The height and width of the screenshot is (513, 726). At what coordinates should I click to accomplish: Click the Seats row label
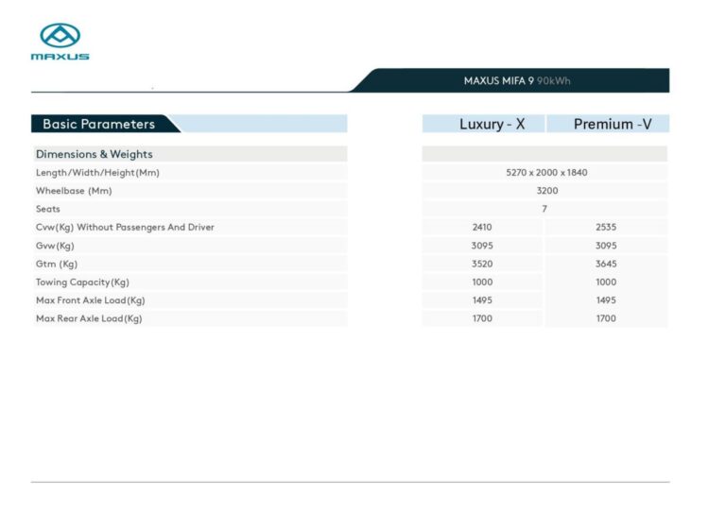click(47, 209)
